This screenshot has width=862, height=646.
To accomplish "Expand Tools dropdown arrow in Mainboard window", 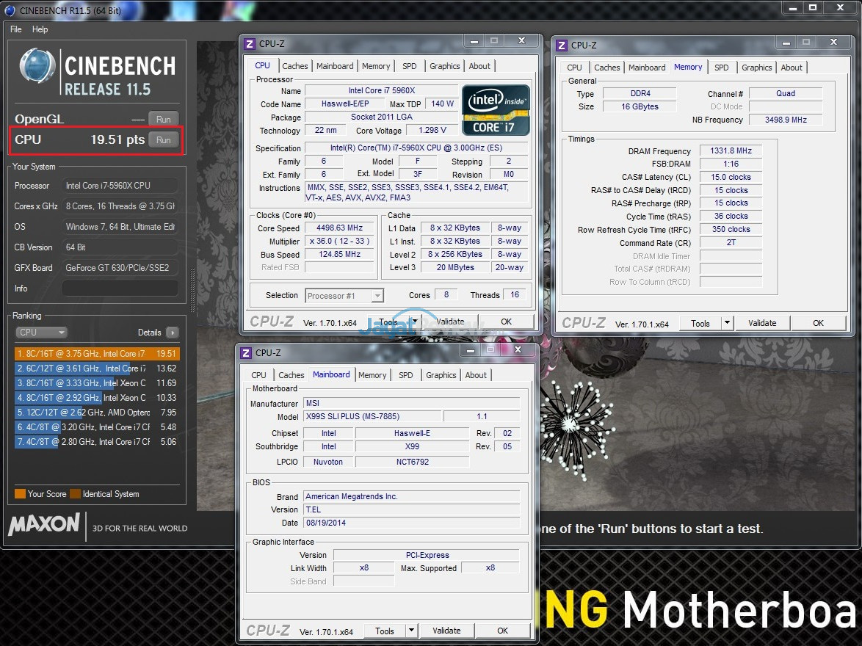I will click(x=411, y=631).
